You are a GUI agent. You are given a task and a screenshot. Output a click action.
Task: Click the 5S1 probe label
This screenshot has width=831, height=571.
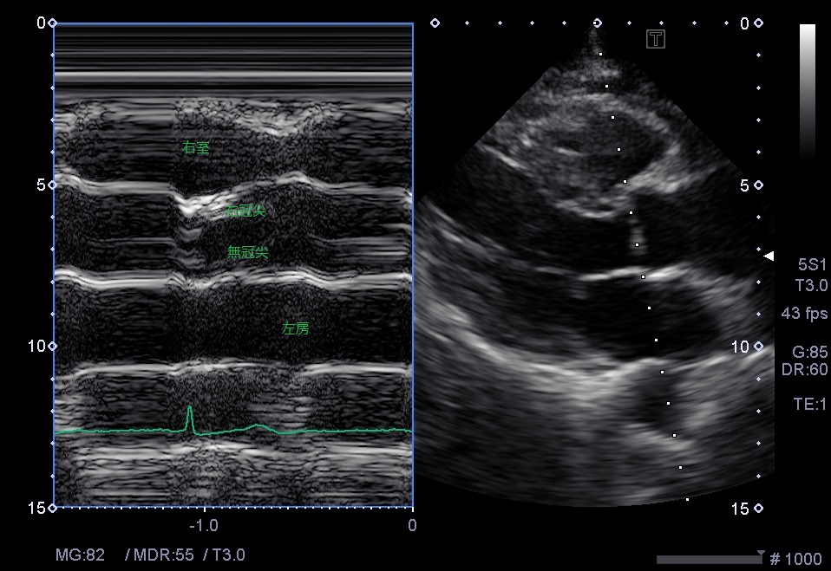coord(813,264)
